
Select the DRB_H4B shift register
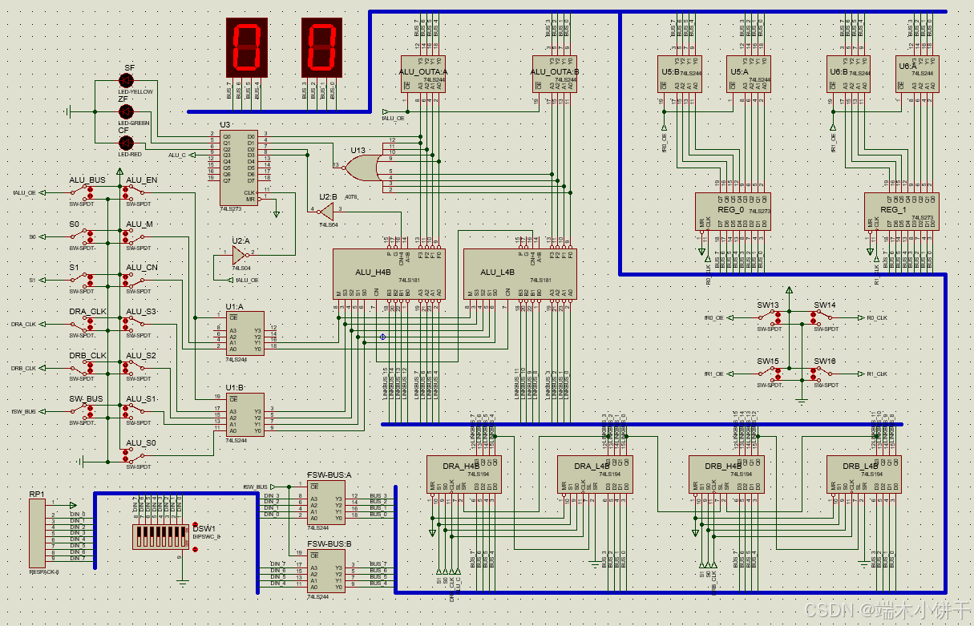tap(726, 474)
